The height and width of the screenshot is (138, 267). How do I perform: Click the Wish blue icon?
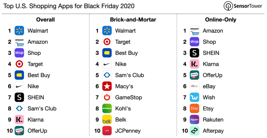tap(195, 97)
